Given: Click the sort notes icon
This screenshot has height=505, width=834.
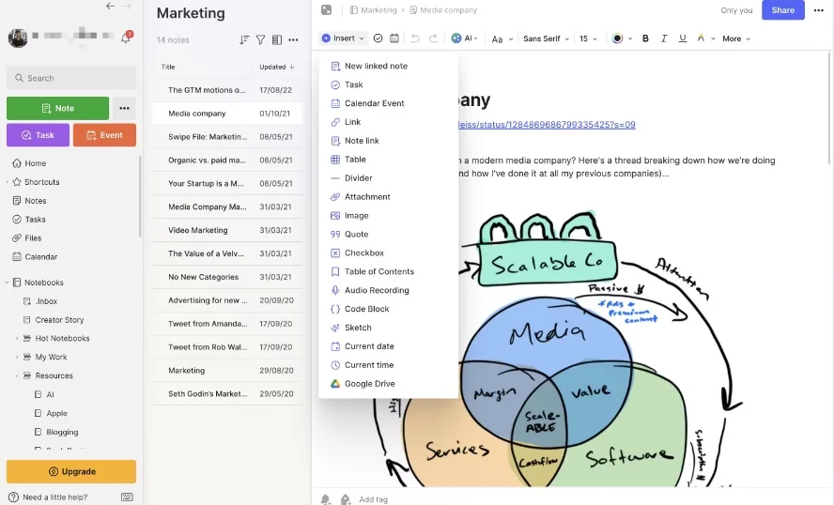Looking at the screenshot, I should [244, 40].
